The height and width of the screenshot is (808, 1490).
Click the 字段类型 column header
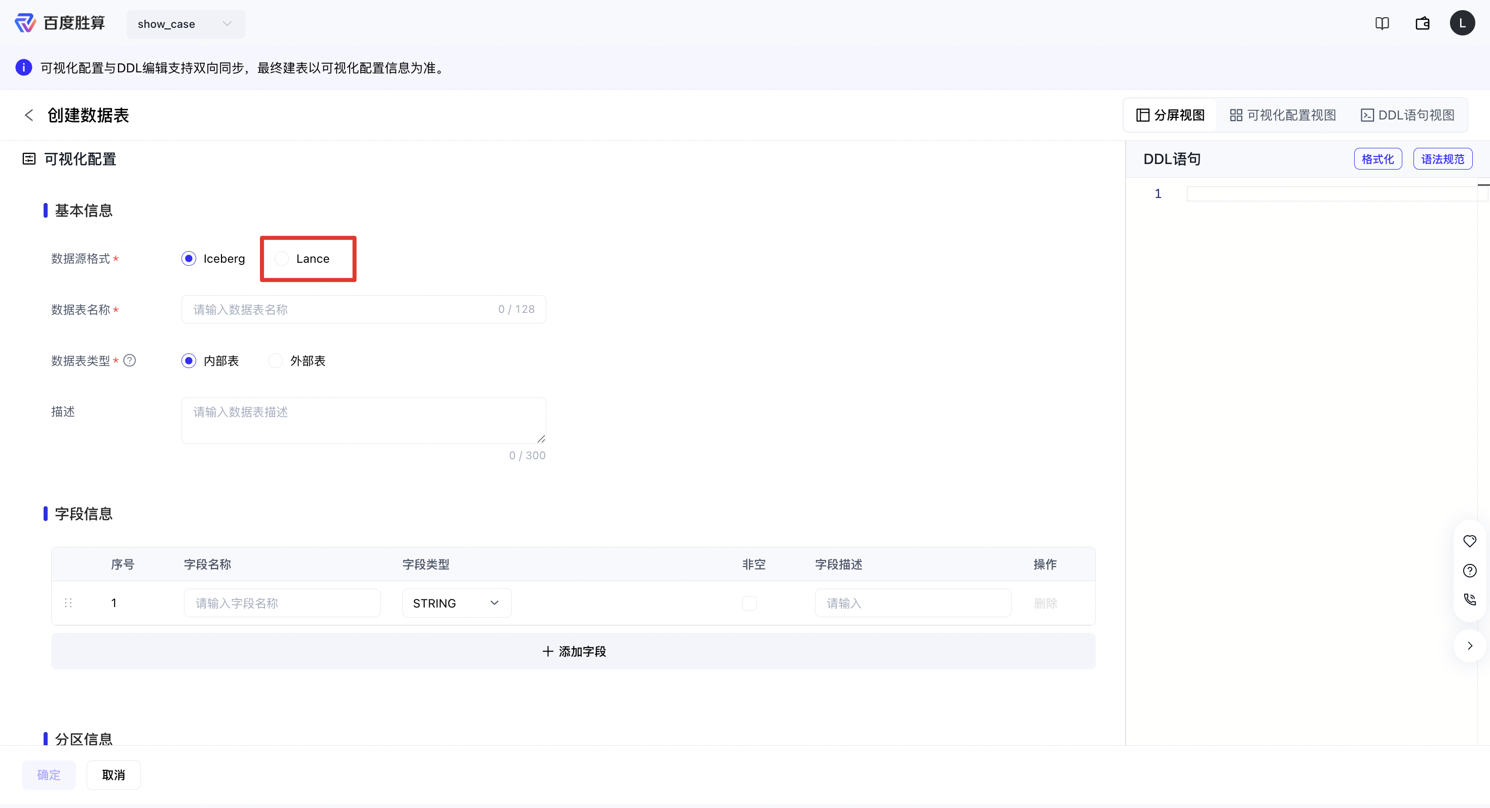click(426, 564)
